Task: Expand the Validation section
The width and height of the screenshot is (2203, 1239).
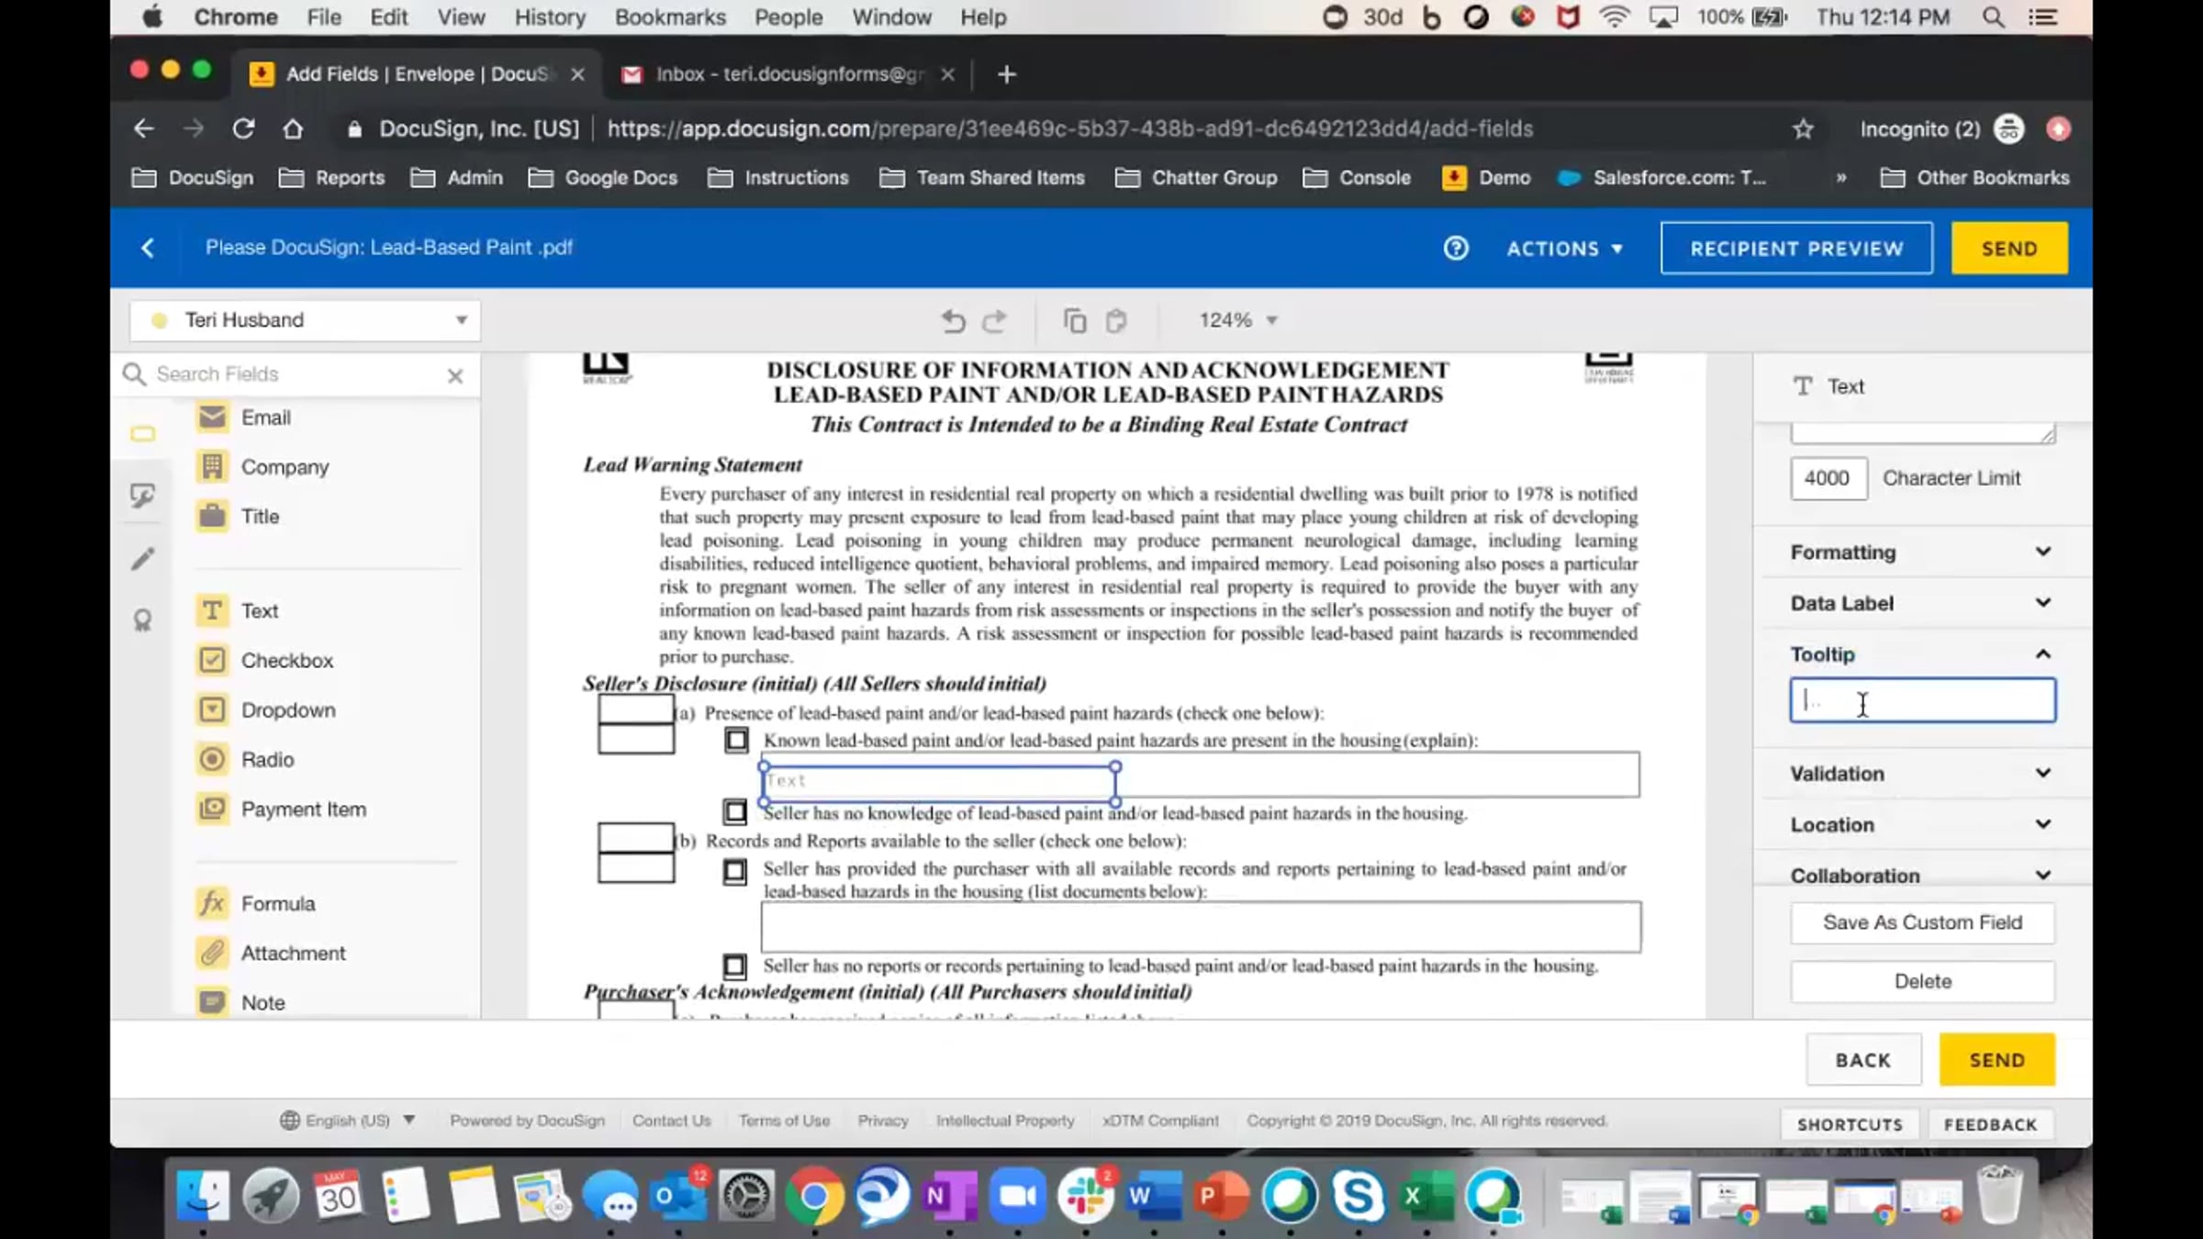Action: pyautogui.click(x=1922, y=774)
